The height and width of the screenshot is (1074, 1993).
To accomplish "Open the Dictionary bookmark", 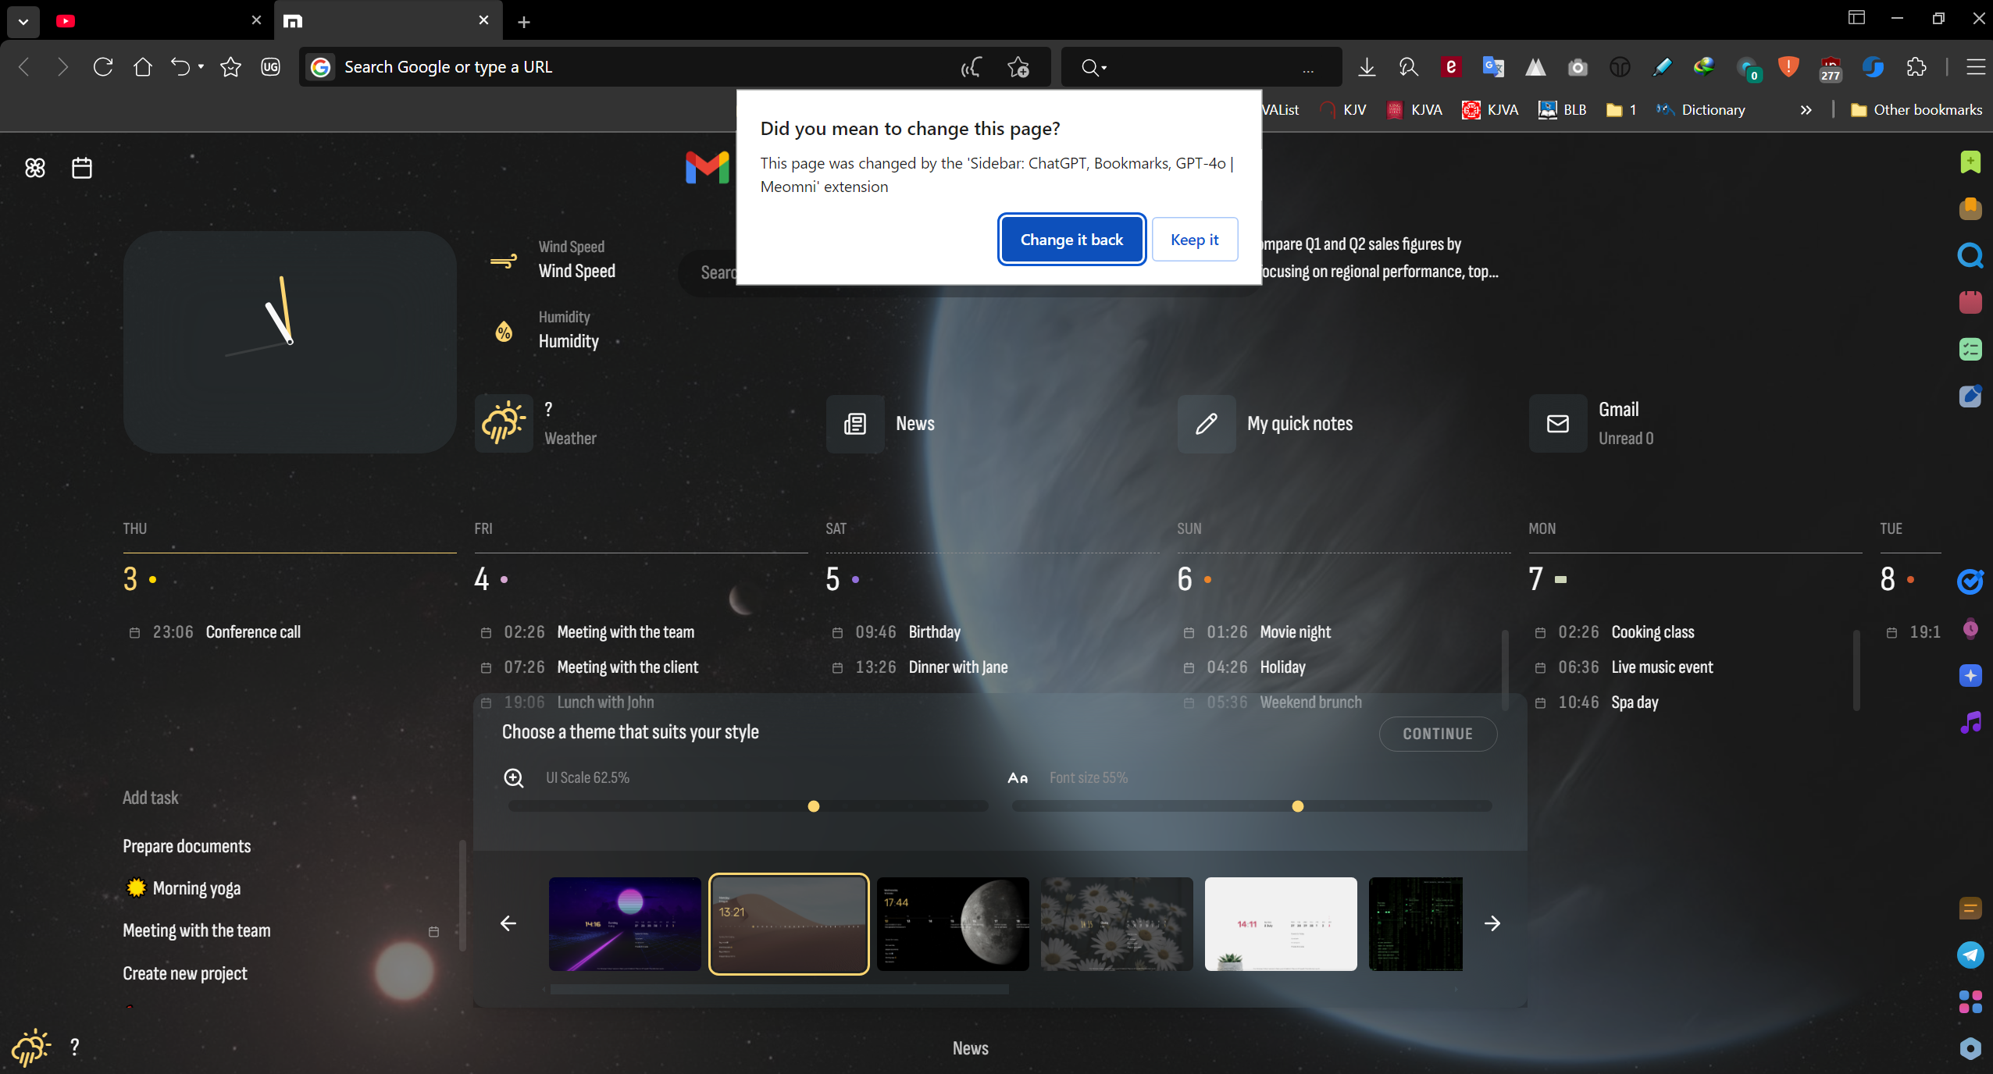I will (1701, 110).
